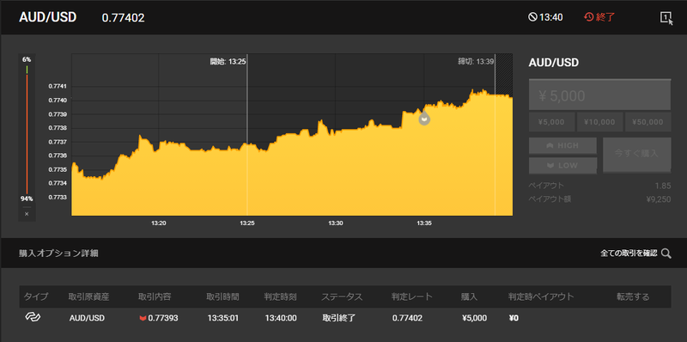Click the 取引時間 column header
Screen dimensions: 687x342
pyautogui.click(x=222, y=296)
